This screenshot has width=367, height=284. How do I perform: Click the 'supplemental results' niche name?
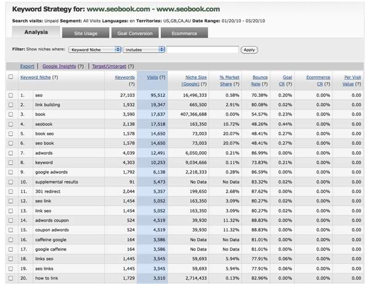[x=57, y=182]
